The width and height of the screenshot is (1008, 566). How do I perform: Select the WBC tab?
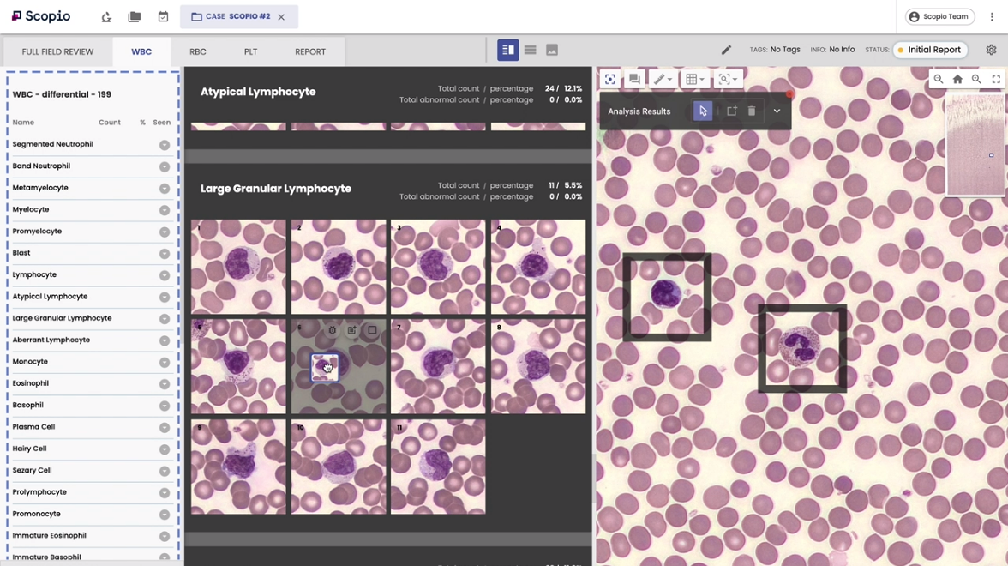point(141,51)
